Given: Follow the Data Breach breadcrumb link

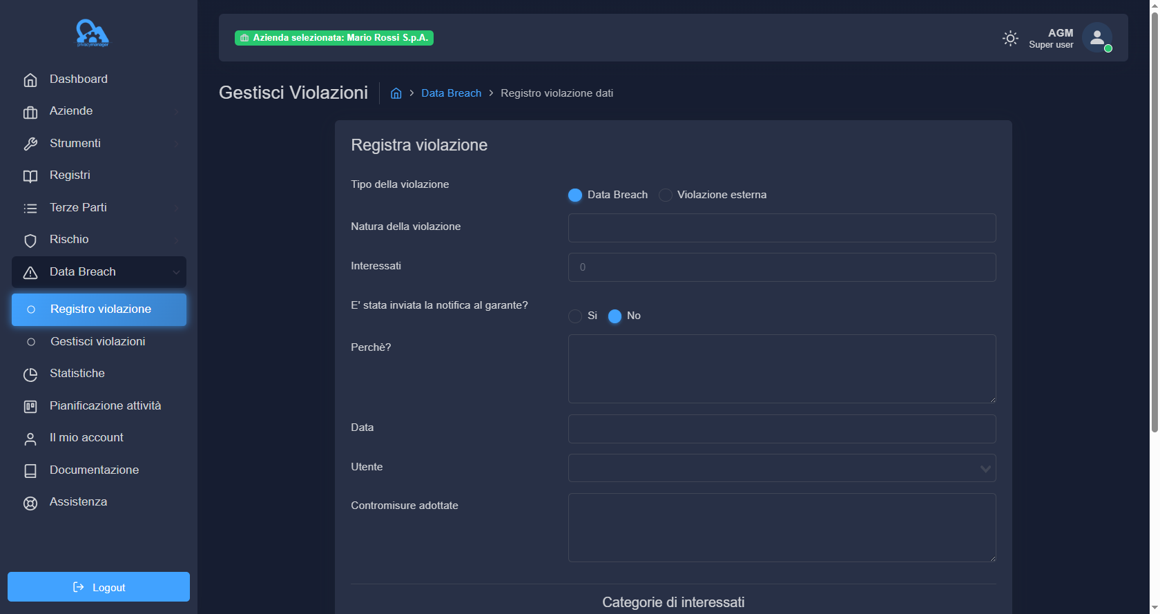Looking at the screenshot, I should pos(451,93).
